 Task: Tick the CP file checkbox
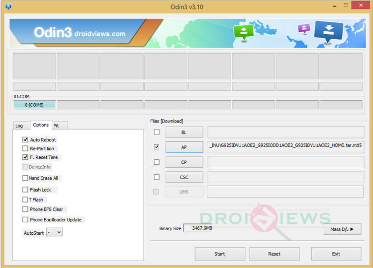157,162
